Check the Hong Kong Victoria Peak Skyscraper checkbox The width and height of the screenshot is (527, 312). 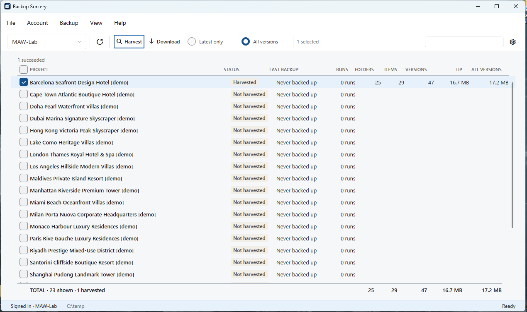pos(24,130)
